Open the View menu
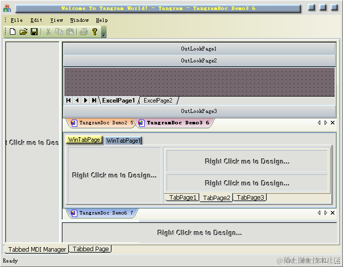 tap(57, 20)
